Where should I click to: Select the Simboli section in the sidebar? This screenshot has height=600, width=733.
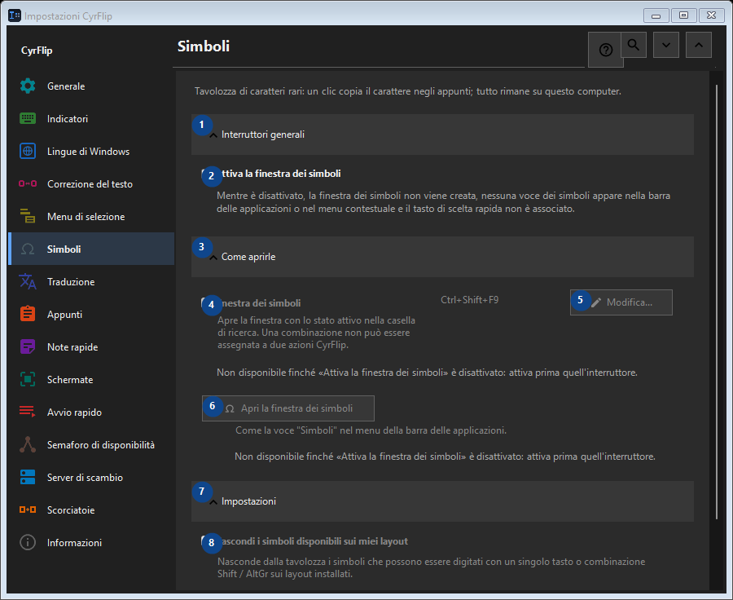tap(91, 249)
